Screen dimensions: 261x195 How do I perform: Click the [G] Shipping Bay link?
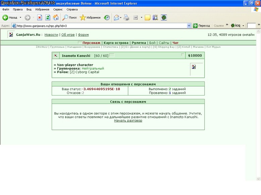coord(164,47)
